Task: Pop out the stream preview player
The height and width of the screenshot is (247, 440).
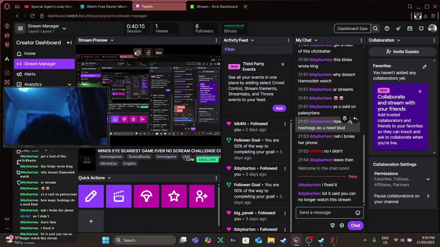Action: click(137, 53)
